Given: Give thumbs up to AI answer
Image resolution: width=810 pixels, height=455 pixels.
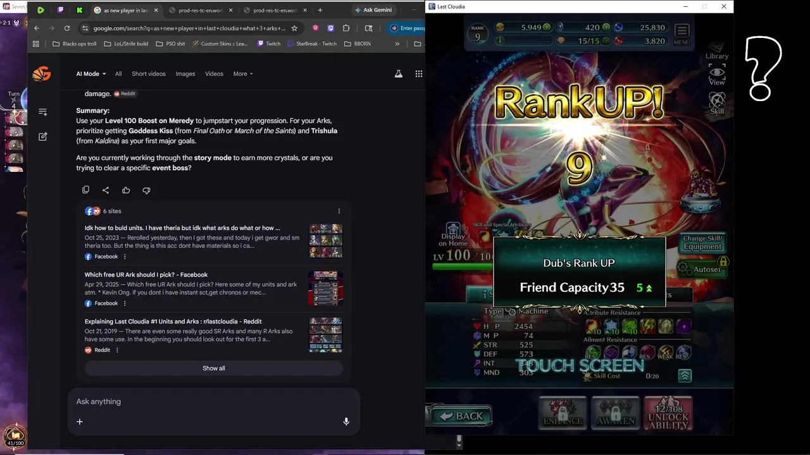Looking at the screenshot, I should point(126,190).
